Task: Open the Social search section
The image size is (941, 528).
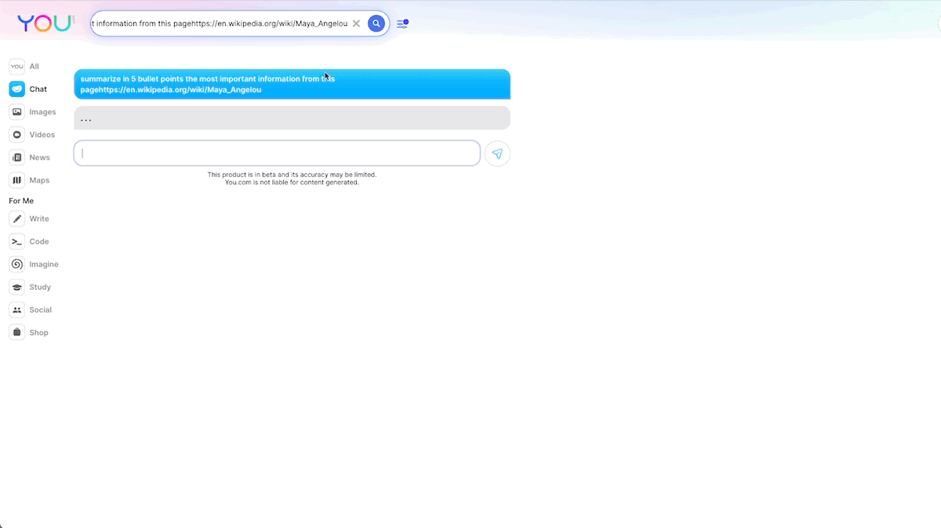Action: coord(16,309)
